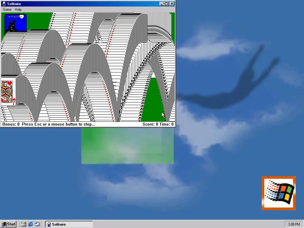Image resolution: width=304 pixels, height=228 pixels.
Task: Click the 3:08 PM system clock
Action: coord(294,224)
